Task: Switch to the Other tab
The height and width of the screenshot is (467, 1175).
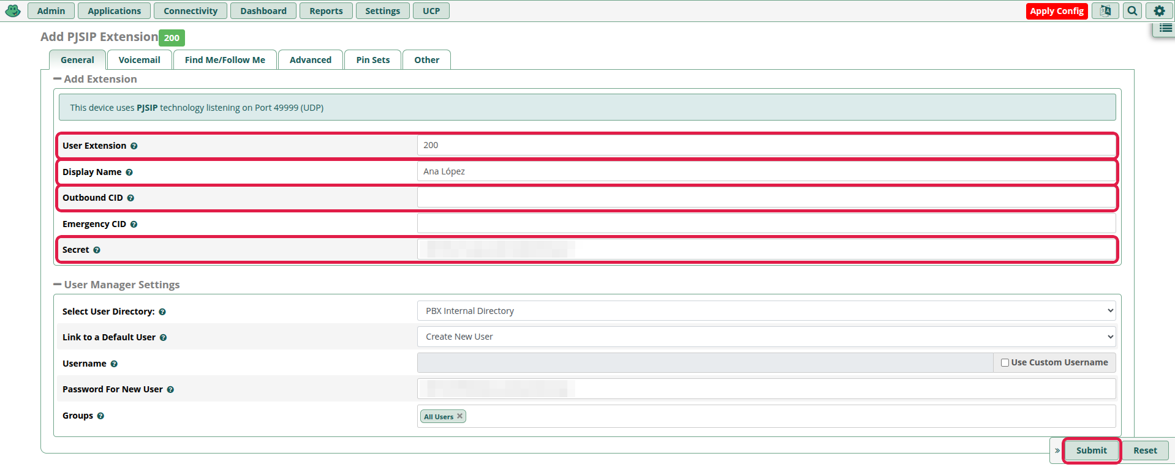Action: [x=426, y=60]
